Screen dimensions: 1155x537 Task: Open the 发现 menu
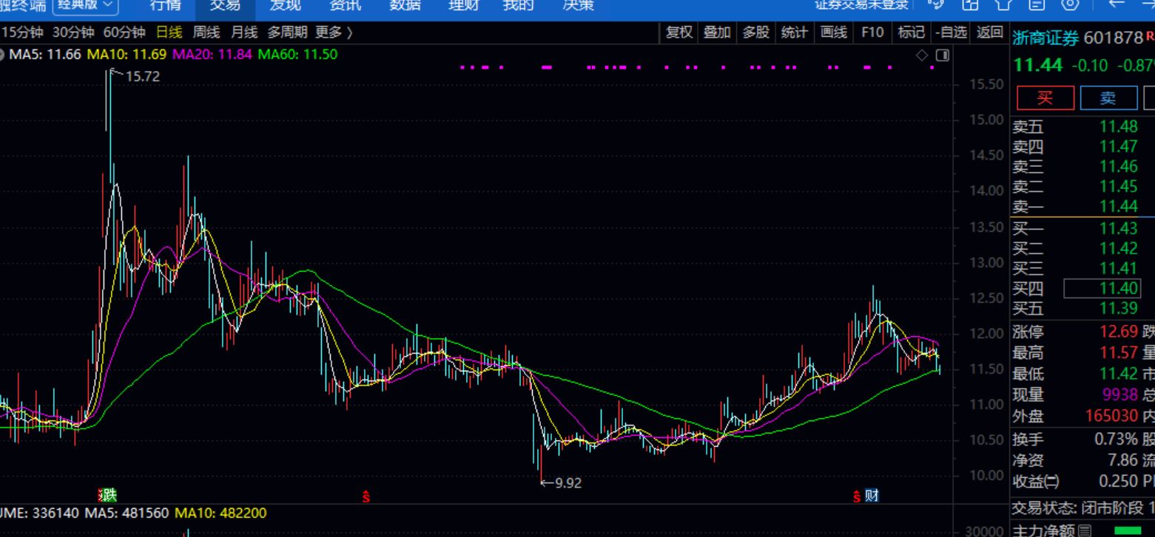285,5
